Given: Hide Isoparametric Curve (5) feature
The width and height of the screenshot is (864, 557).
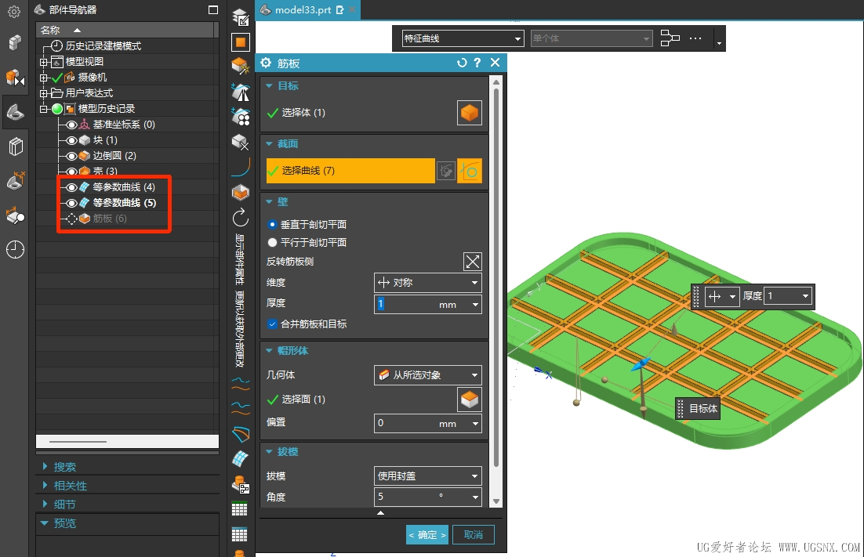Looking at the screenshot, I should coord(71,203).
